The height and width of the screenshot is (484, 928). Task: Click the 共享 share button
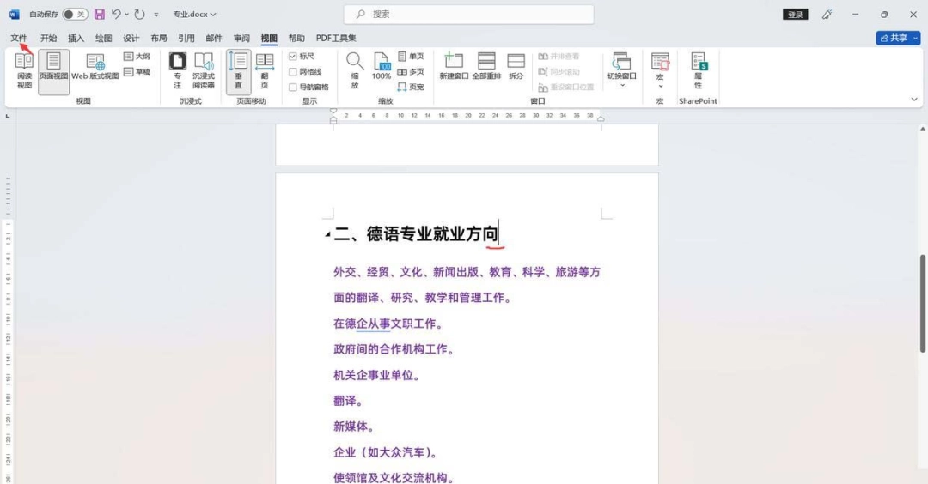894,38
